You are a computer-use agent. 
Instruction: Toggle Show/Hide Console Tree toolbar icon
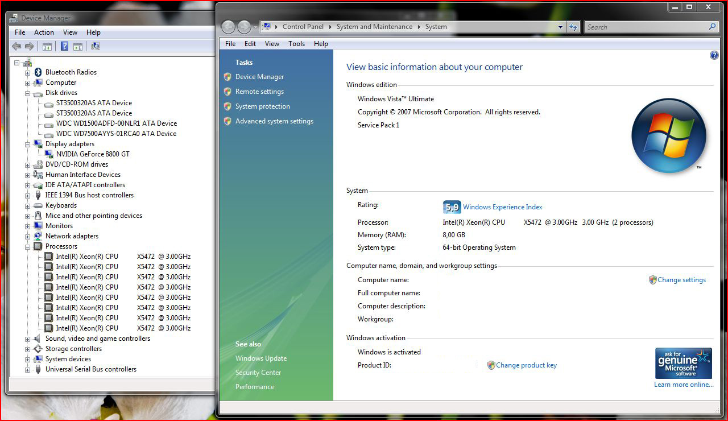pos(47,47)
